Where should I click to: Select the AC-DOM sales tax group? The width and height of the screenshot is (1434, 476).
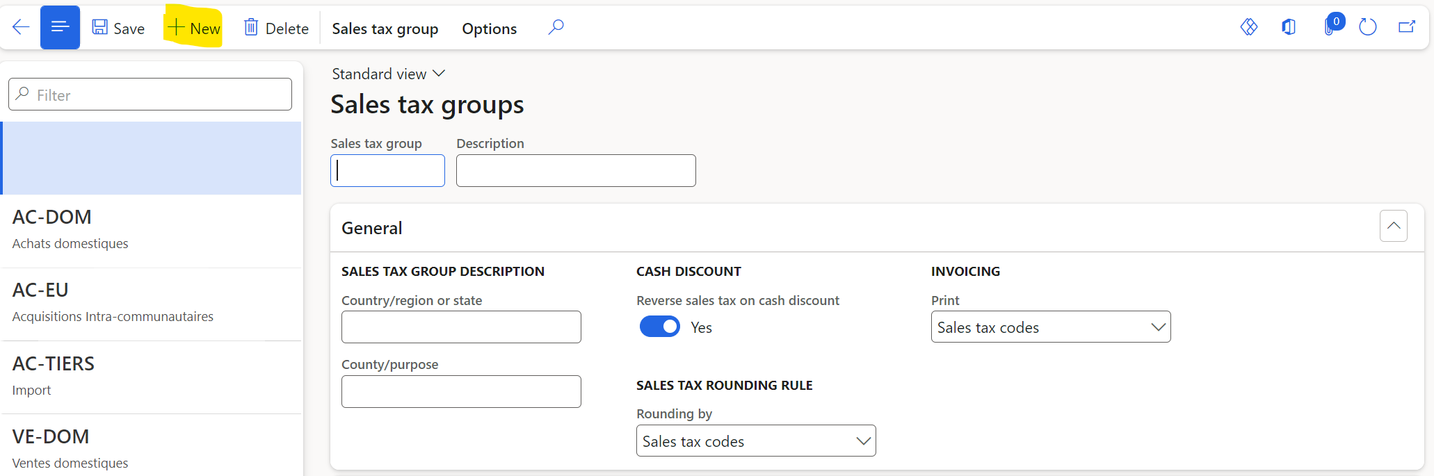[x=151, y=231]
